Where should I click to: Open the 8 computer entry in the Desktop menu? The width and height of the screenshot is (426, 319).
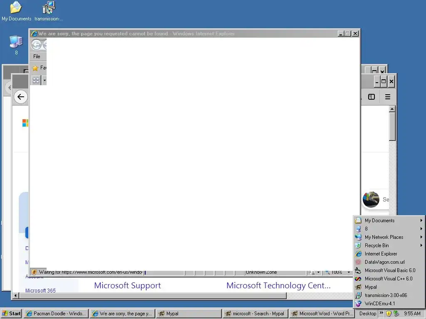[x=389, y=229]
